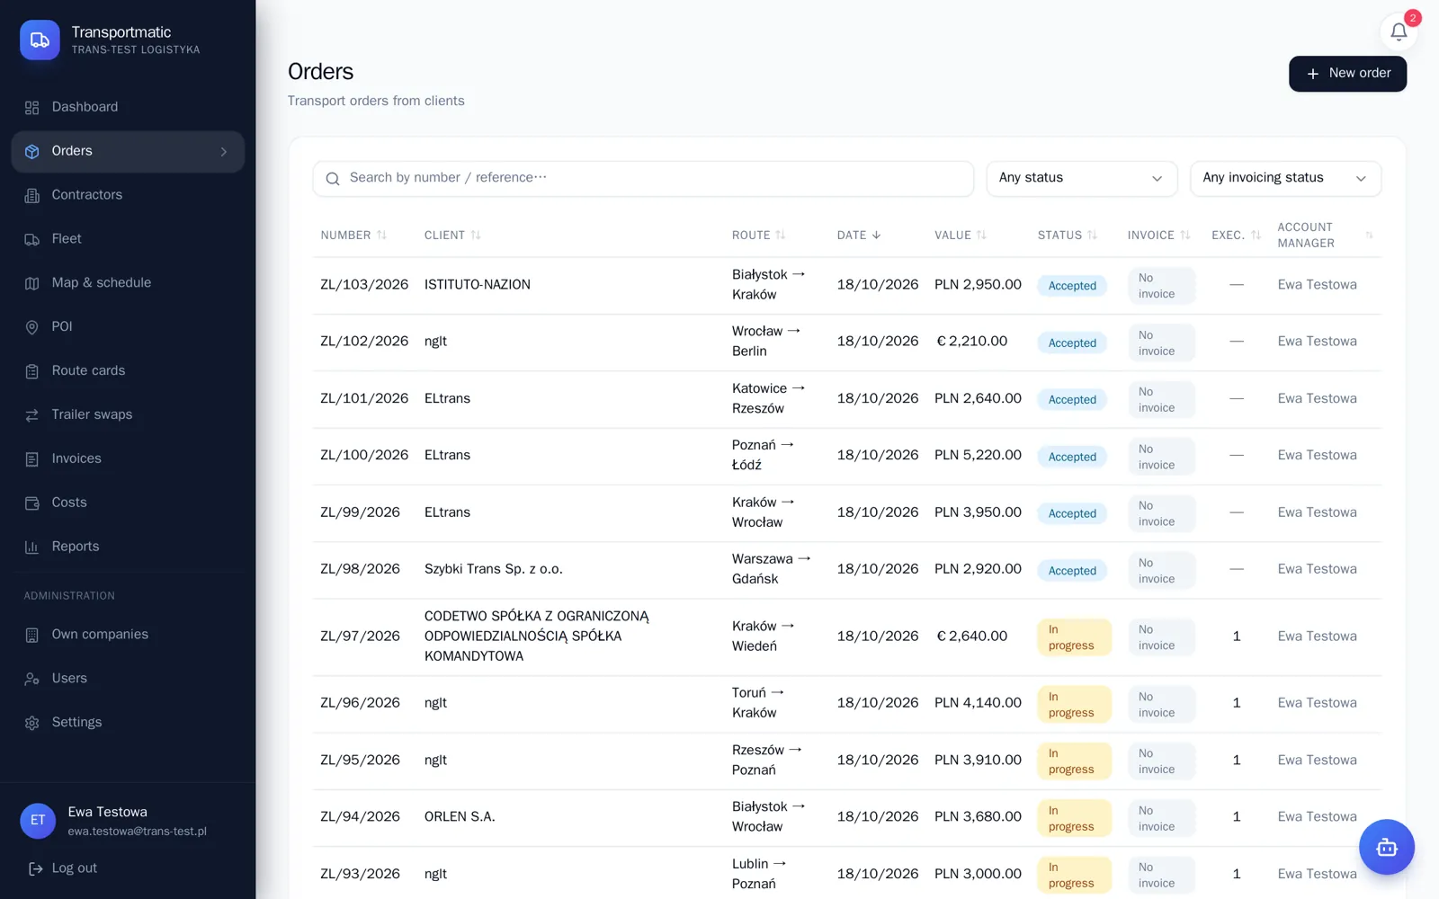The height and width of the screenshot is (899, 1439).
Task: Click the Reports chart icon
Action: (32, 547)
